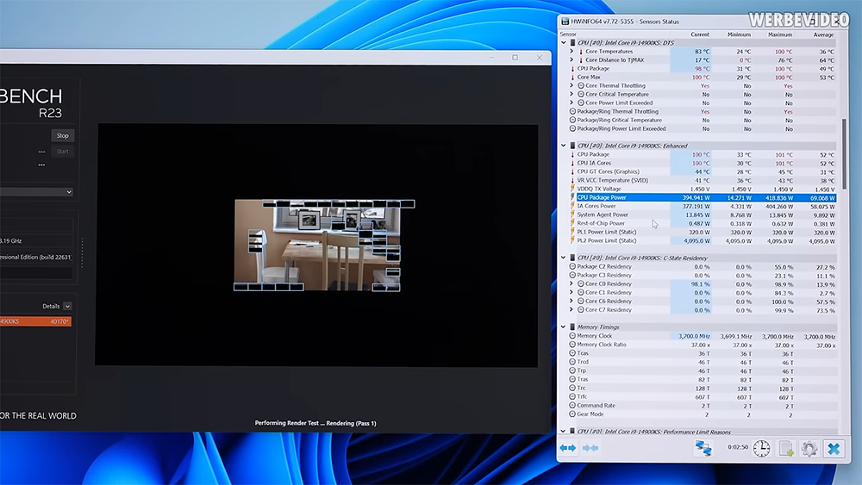862x485 pixels.
Task: Select the CPU Package Power sensor row
Action: 703,198
